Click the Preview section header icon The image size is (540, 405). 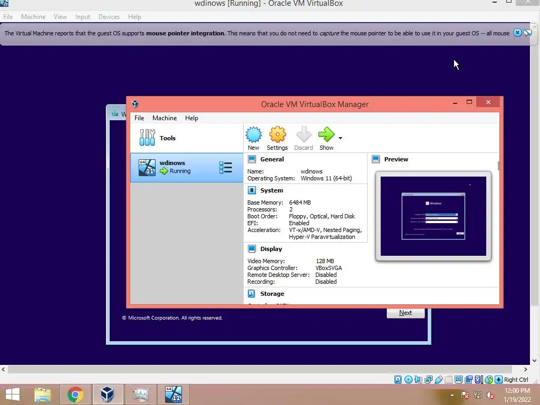375,159
